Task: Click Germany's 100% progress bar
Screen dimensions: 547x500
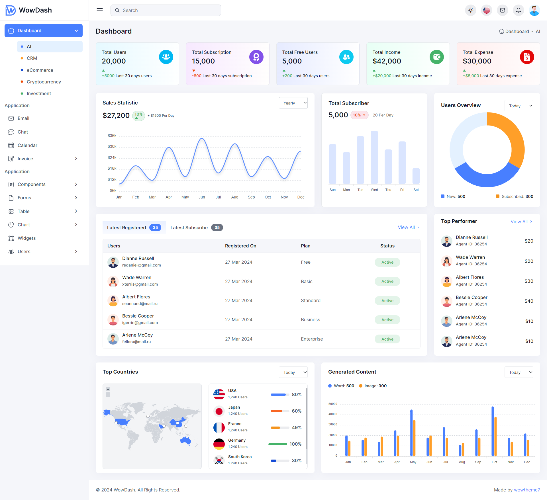Action: 277,444
